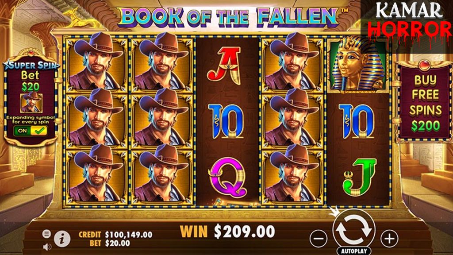Click the circular spin button
Viewport: 453px width, 255px height.
354,229
